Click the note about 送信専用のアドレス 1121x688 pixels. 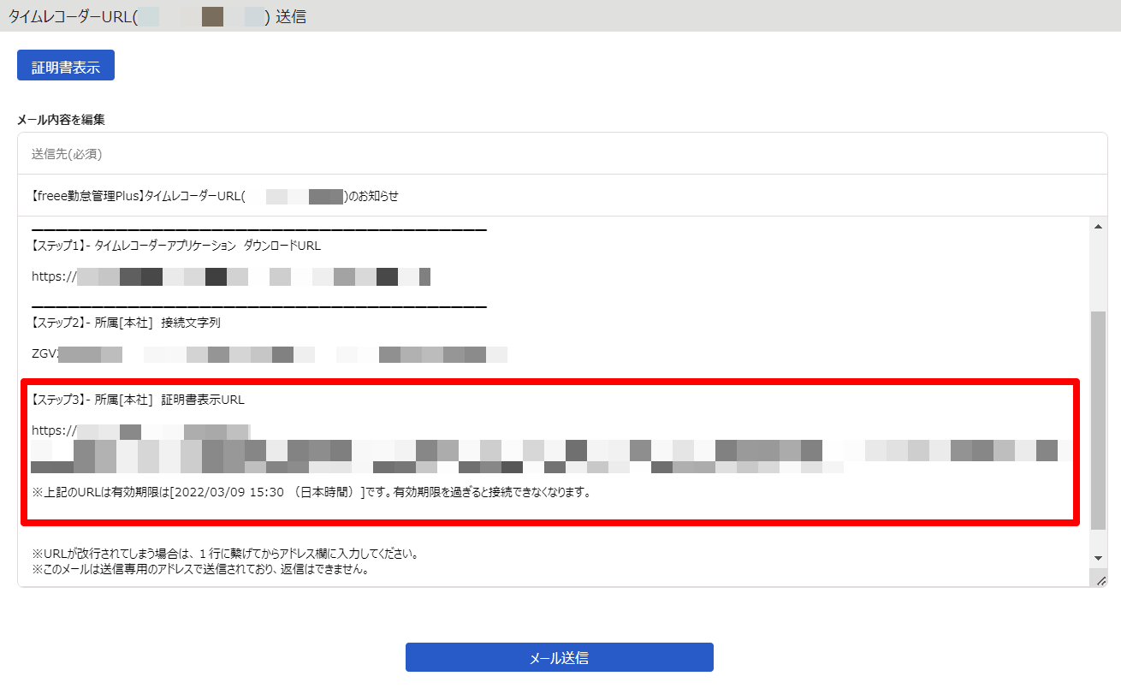tap(199, 569)
